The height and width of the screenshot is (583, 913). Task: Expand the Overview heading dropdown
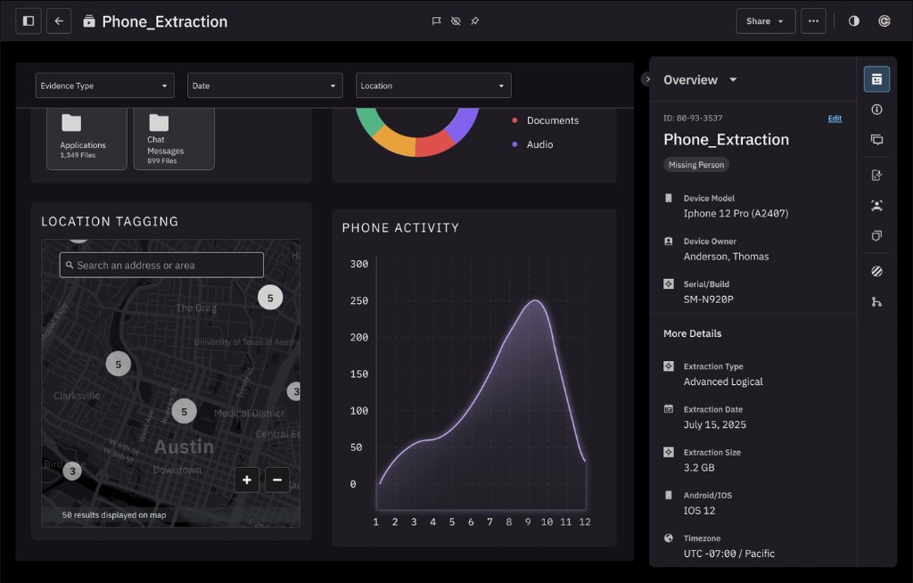pyautogui.click(x=732, y=79)
